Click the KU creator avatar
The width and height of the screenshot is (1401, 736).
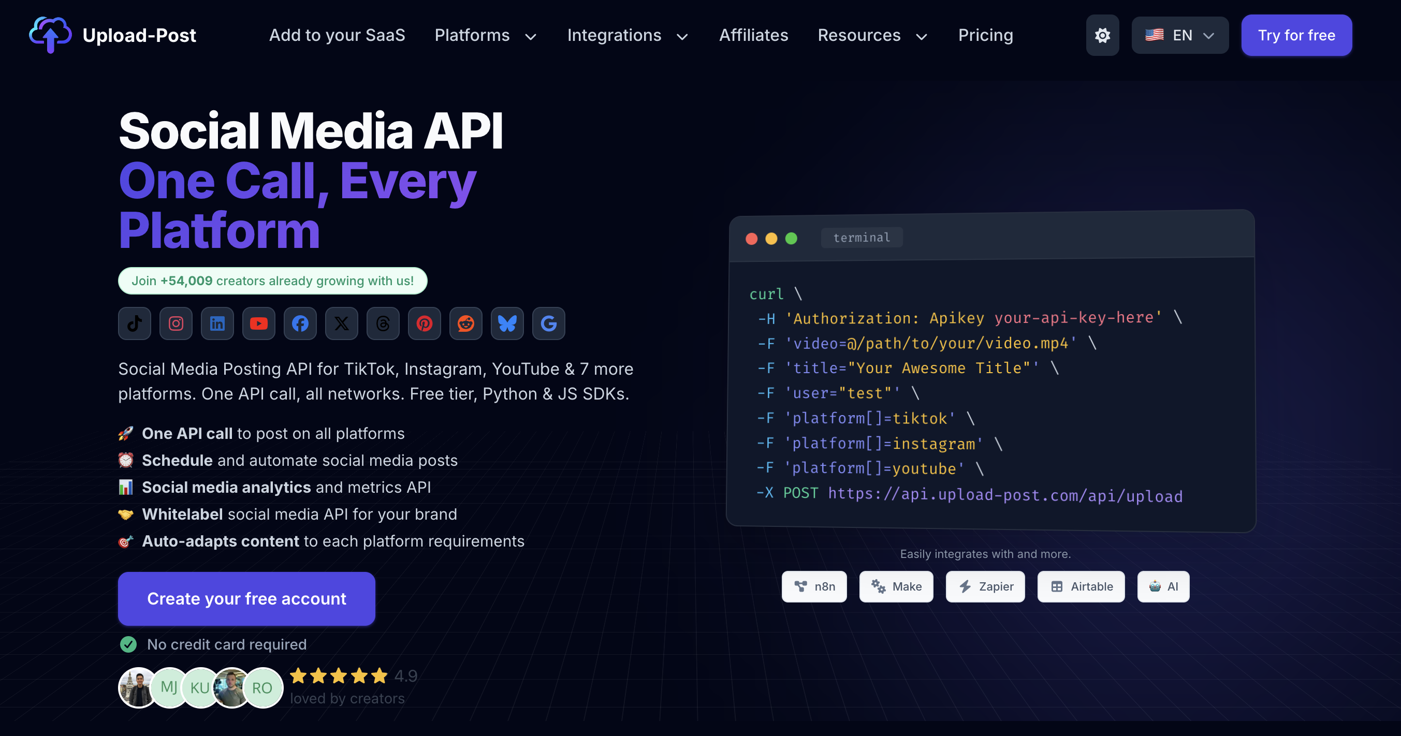200,688
